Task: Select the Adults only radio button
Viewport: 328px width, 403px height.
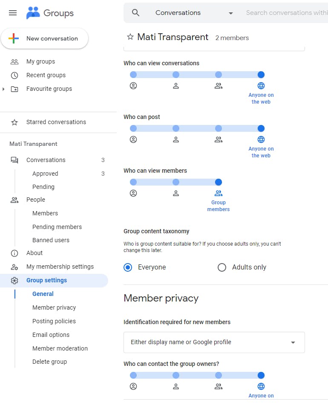Action: pyautogui.click(x=222, y=267)
